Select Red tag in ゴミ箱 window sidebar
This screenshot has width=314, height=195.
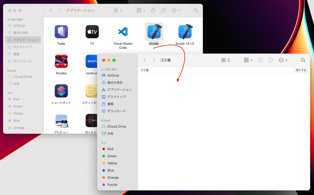click(x=118, y=149)
